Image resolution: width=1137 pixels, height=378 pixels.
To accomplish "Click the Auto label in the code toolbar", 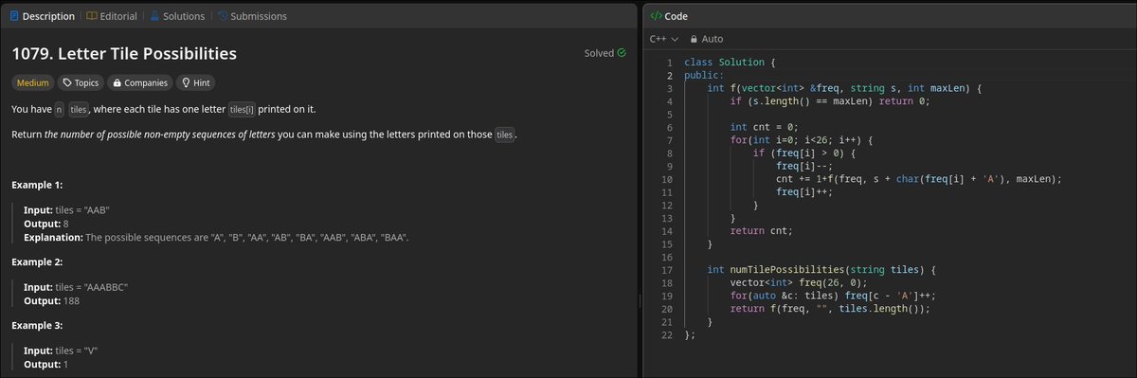I will click(713, 39).
